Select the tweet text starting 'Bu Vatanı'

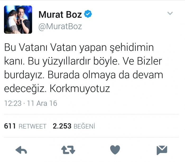(x=84, y=68)
